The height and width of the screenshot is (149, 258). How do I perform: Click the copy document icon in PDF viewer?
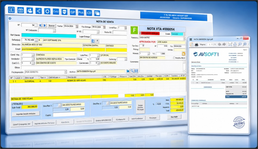point(191,45)
